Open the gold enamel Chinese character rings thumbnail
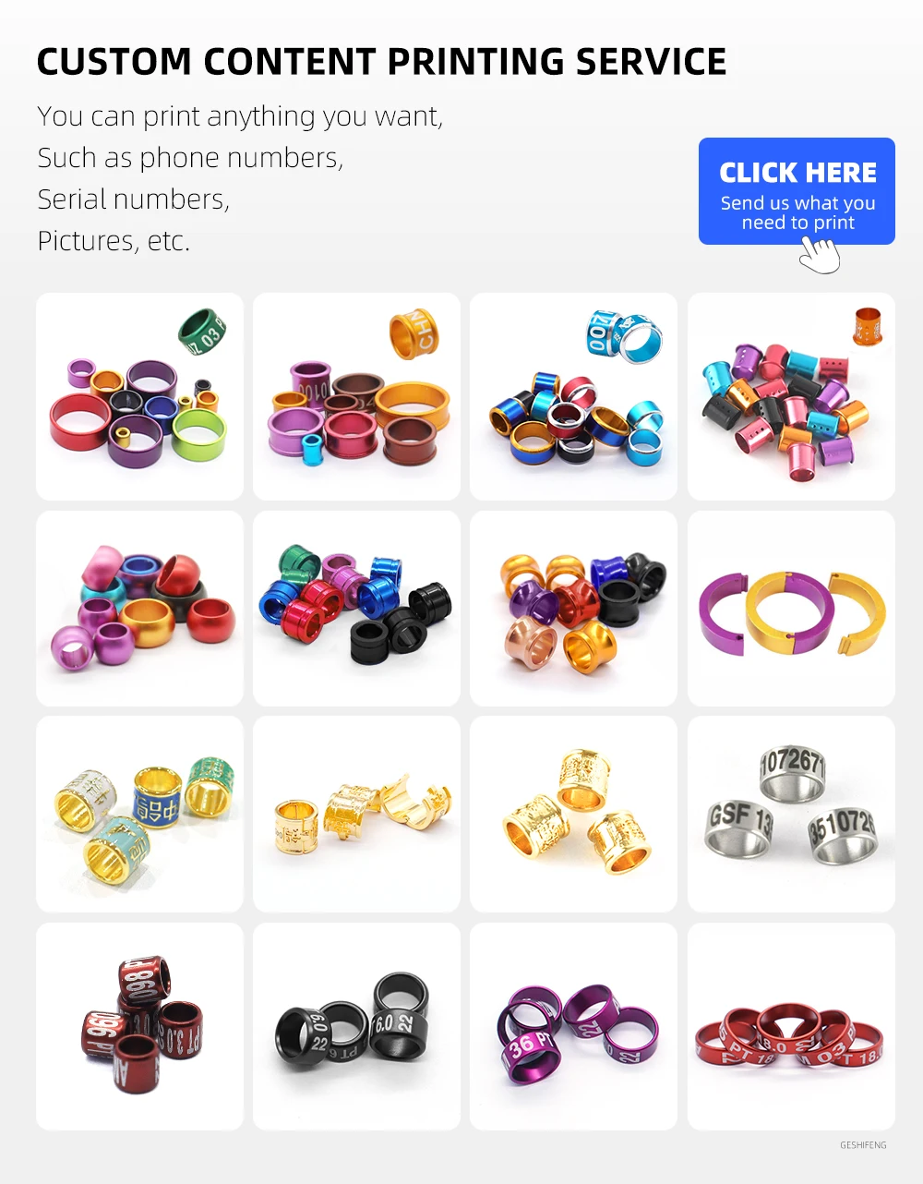 139,815
